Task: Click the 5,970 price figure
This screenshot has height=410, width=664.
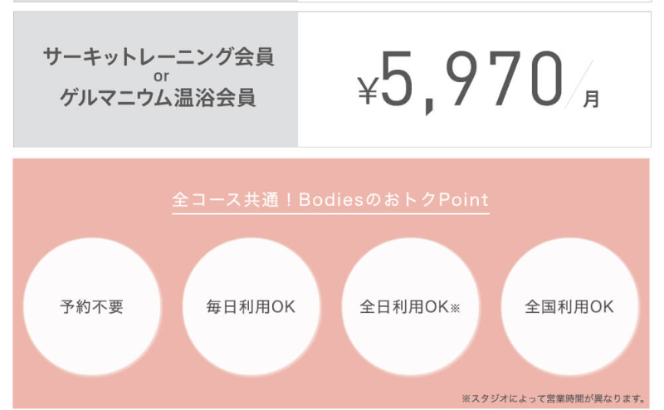Action: click(471, 81)
